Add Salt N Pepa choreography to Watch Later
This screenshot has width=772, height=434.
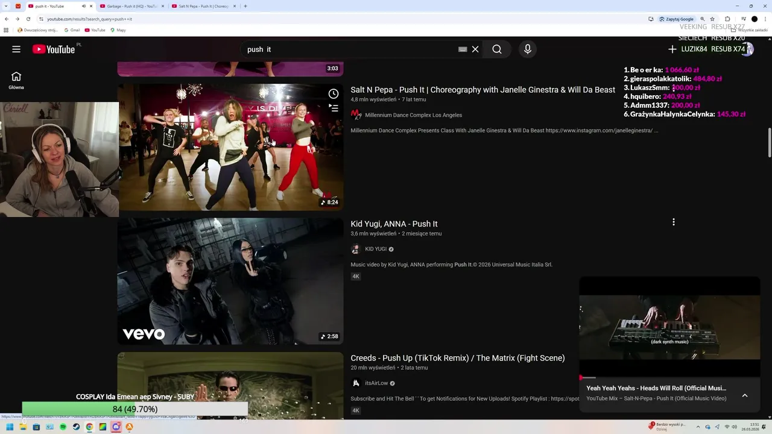[334, 94]
